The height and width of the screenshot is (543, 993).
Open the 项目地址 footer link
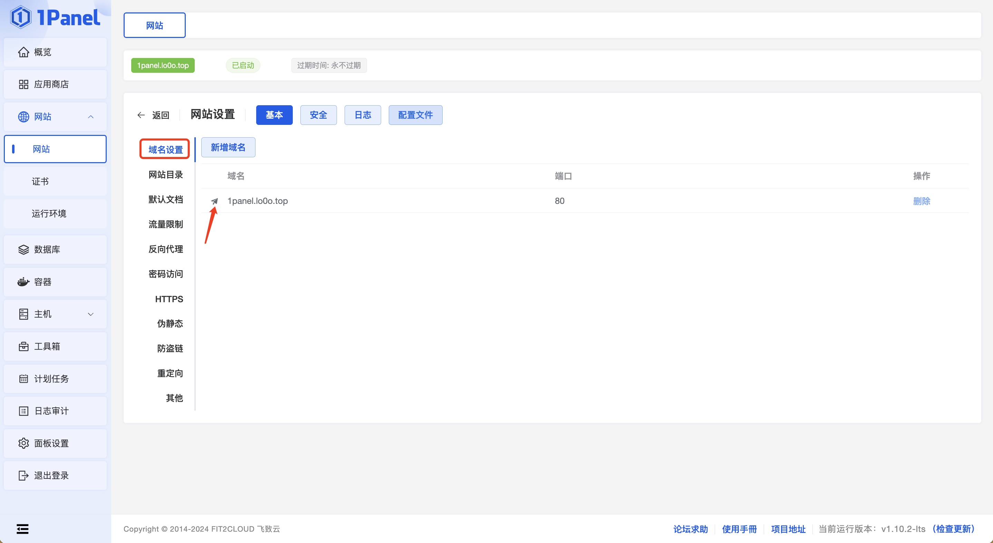pos(788,529)
